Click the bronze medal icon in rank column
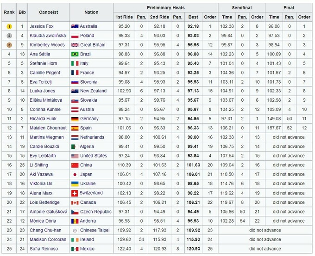 click(x=8, y=45)
